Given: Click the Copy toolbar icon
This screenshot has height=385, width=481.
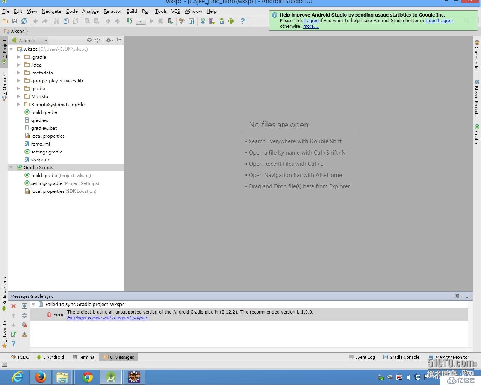Looking at the screenshot, I should click(x=66, y=21).
